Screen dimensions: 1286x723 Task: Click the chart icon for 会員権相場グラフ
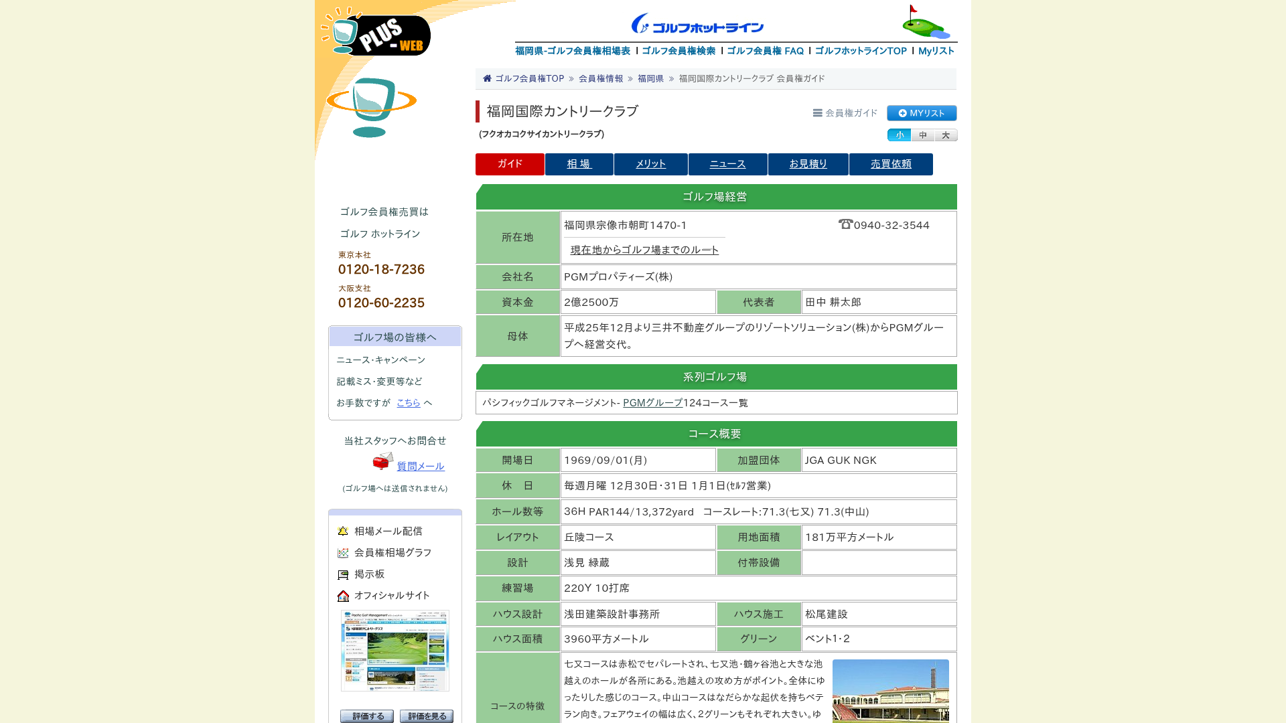[343, 553]
